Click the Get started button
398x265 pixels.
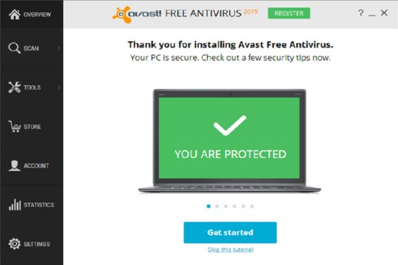230,233
